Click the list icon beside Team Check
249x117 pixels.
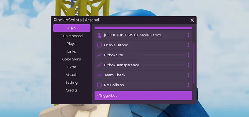pyautogui.click(x=99, y=75)
